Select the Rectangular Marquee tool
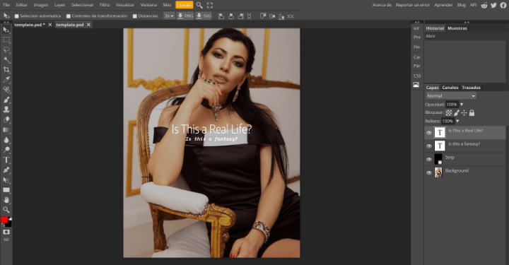509x265 pixels. pos(6,40)
